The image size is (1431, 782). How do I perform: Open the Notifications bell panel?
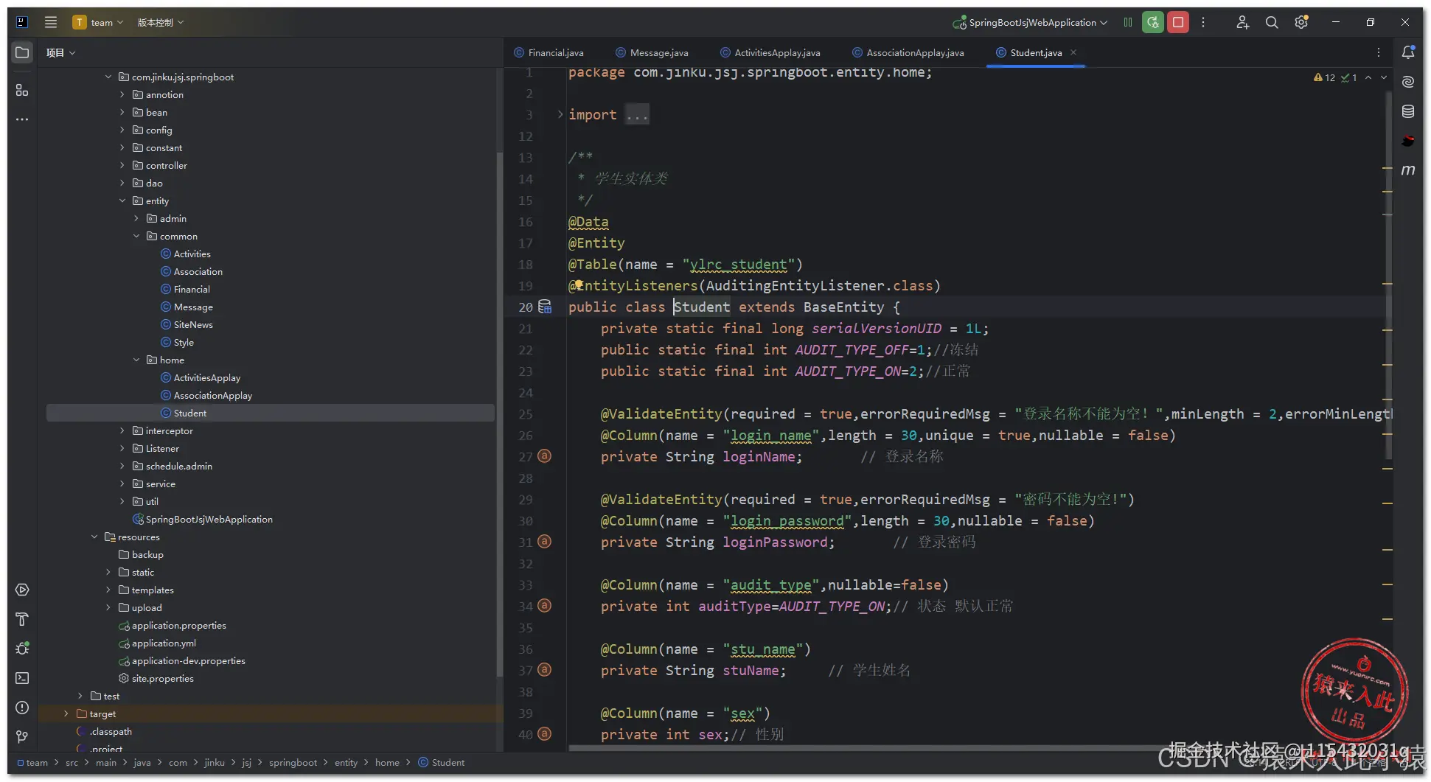point(1408,52)
